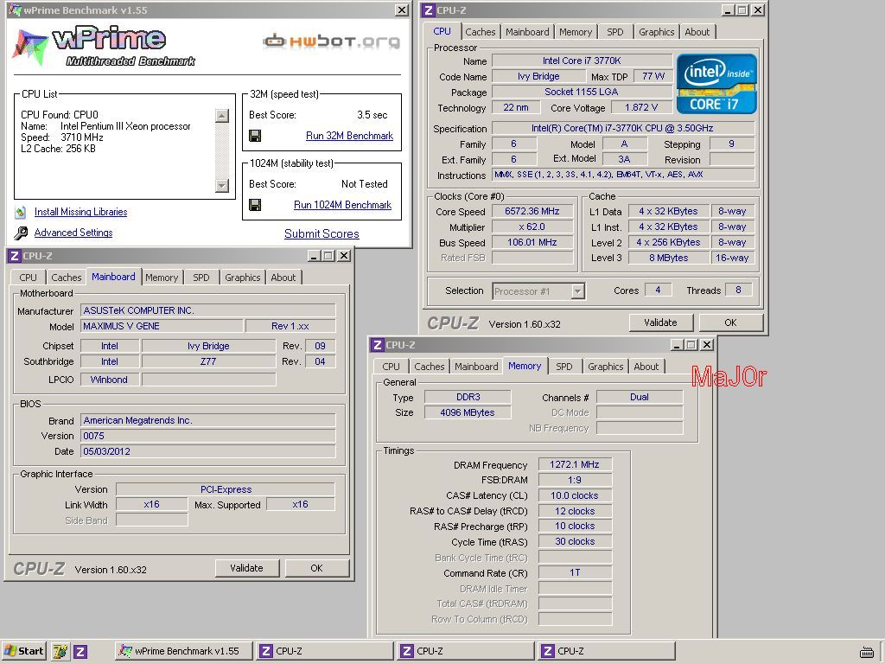
Task: Click the Memory Size value 4096 MBytes
Action: click(468, 412)
